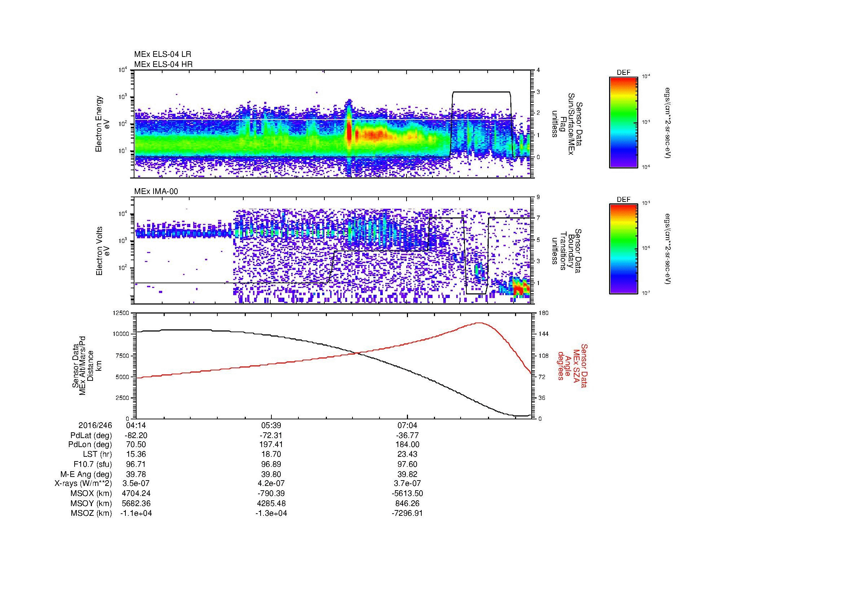Click the MSOY value 846.26

click(407, 504)
